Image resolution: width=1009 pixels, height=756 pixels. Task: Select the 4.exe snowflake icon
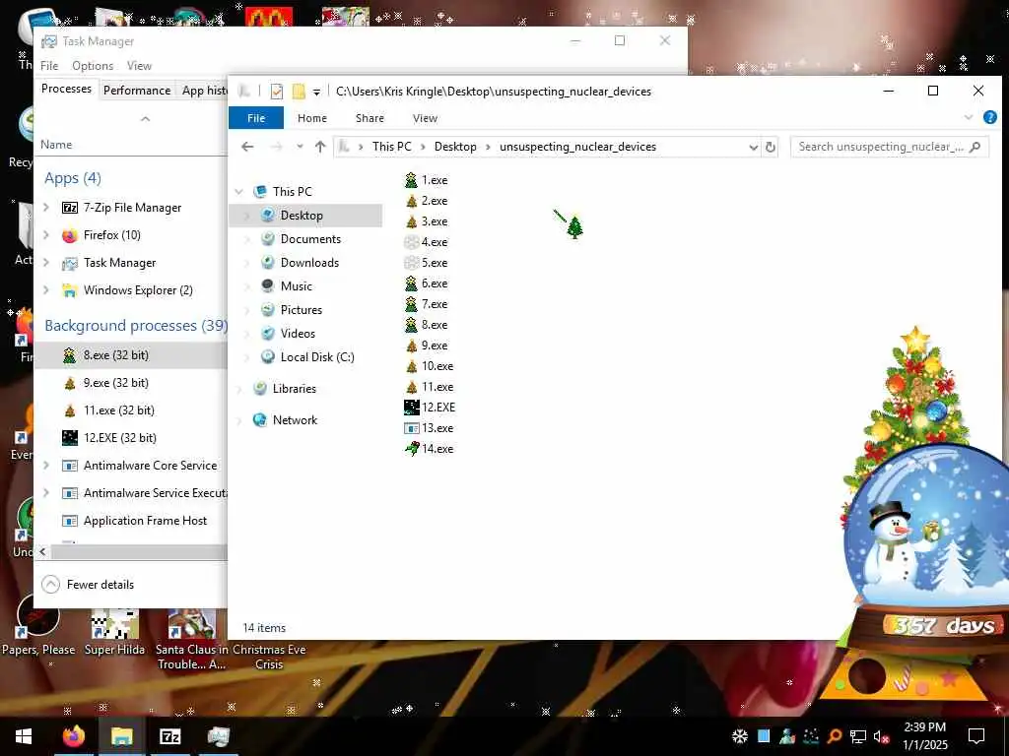(411, 242)
